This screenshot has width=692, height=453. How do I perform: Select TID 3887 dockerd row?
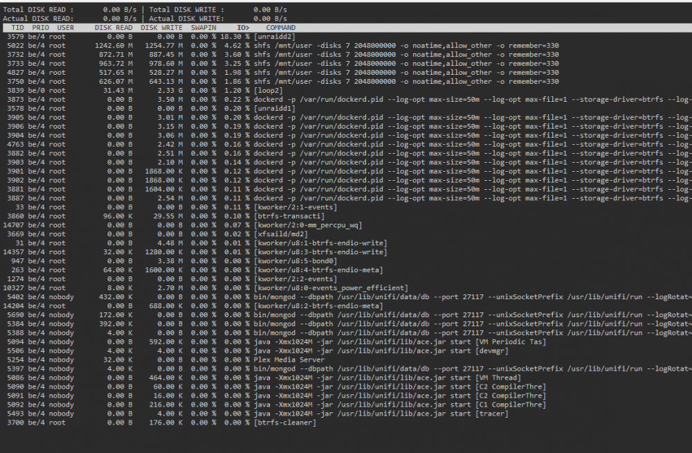pos(346,198)
